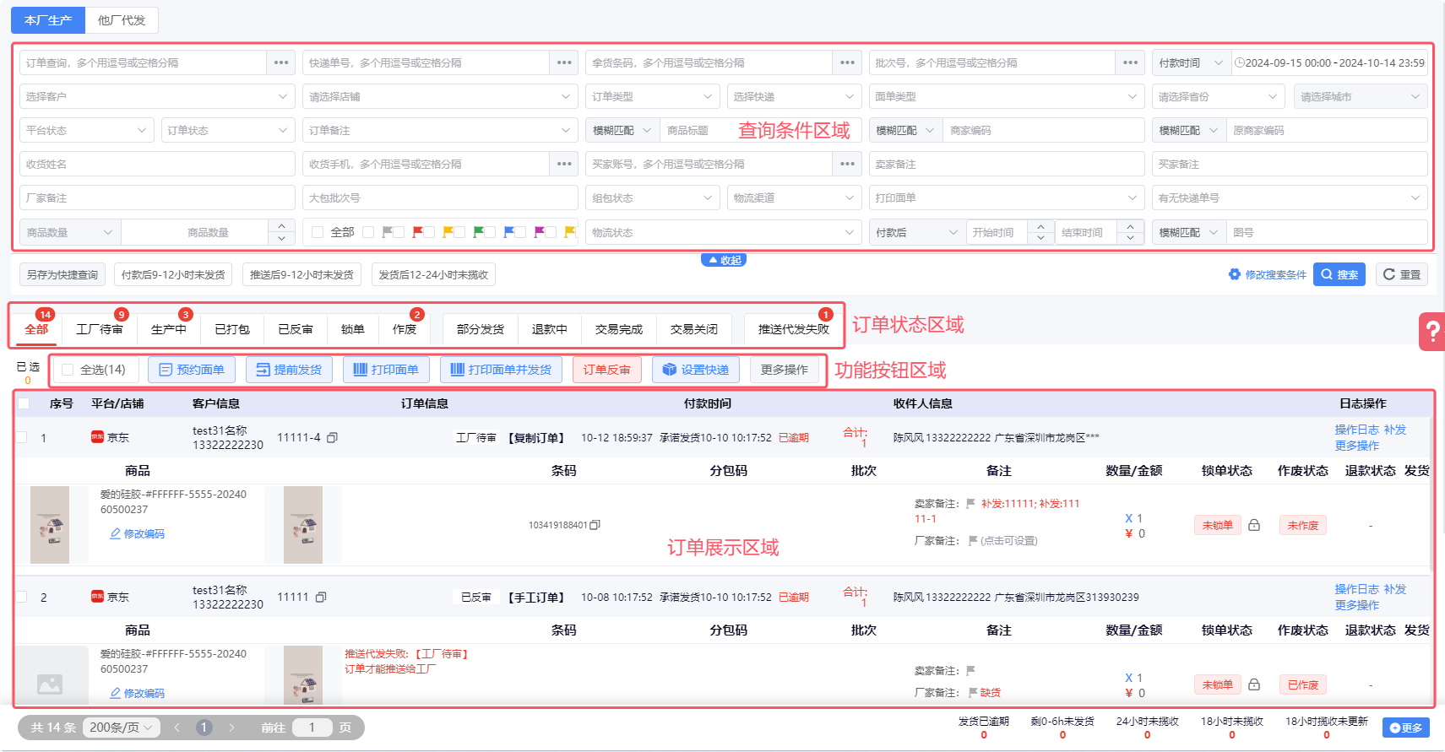Click the pencil icon for order 1 修改编码
This screenshot has width=1445, height=752.
[115, 533]
